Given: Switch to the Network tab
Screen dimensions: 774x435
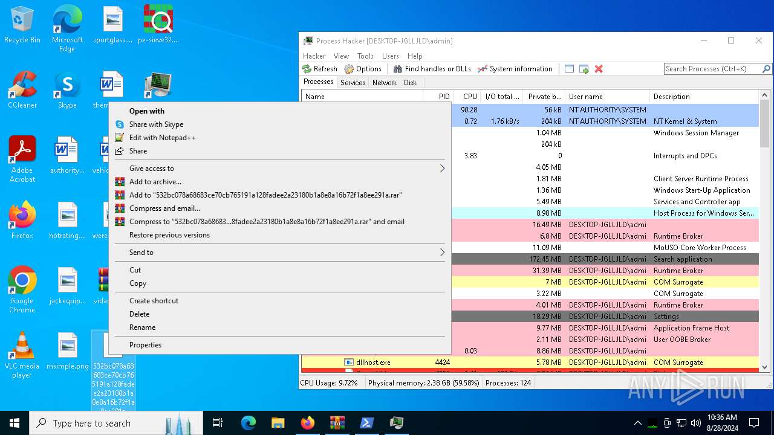Looking at the screenshot, I should coord(385,83).
